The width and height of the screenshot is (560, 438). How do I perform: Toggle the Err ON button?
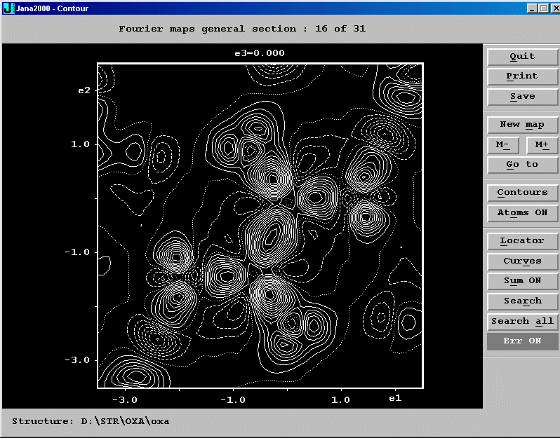[522, 341]
